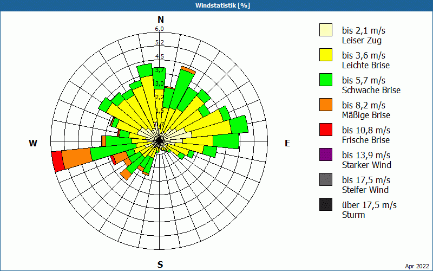Click the 'Frische Brise' legend text

tap(366, 140)
